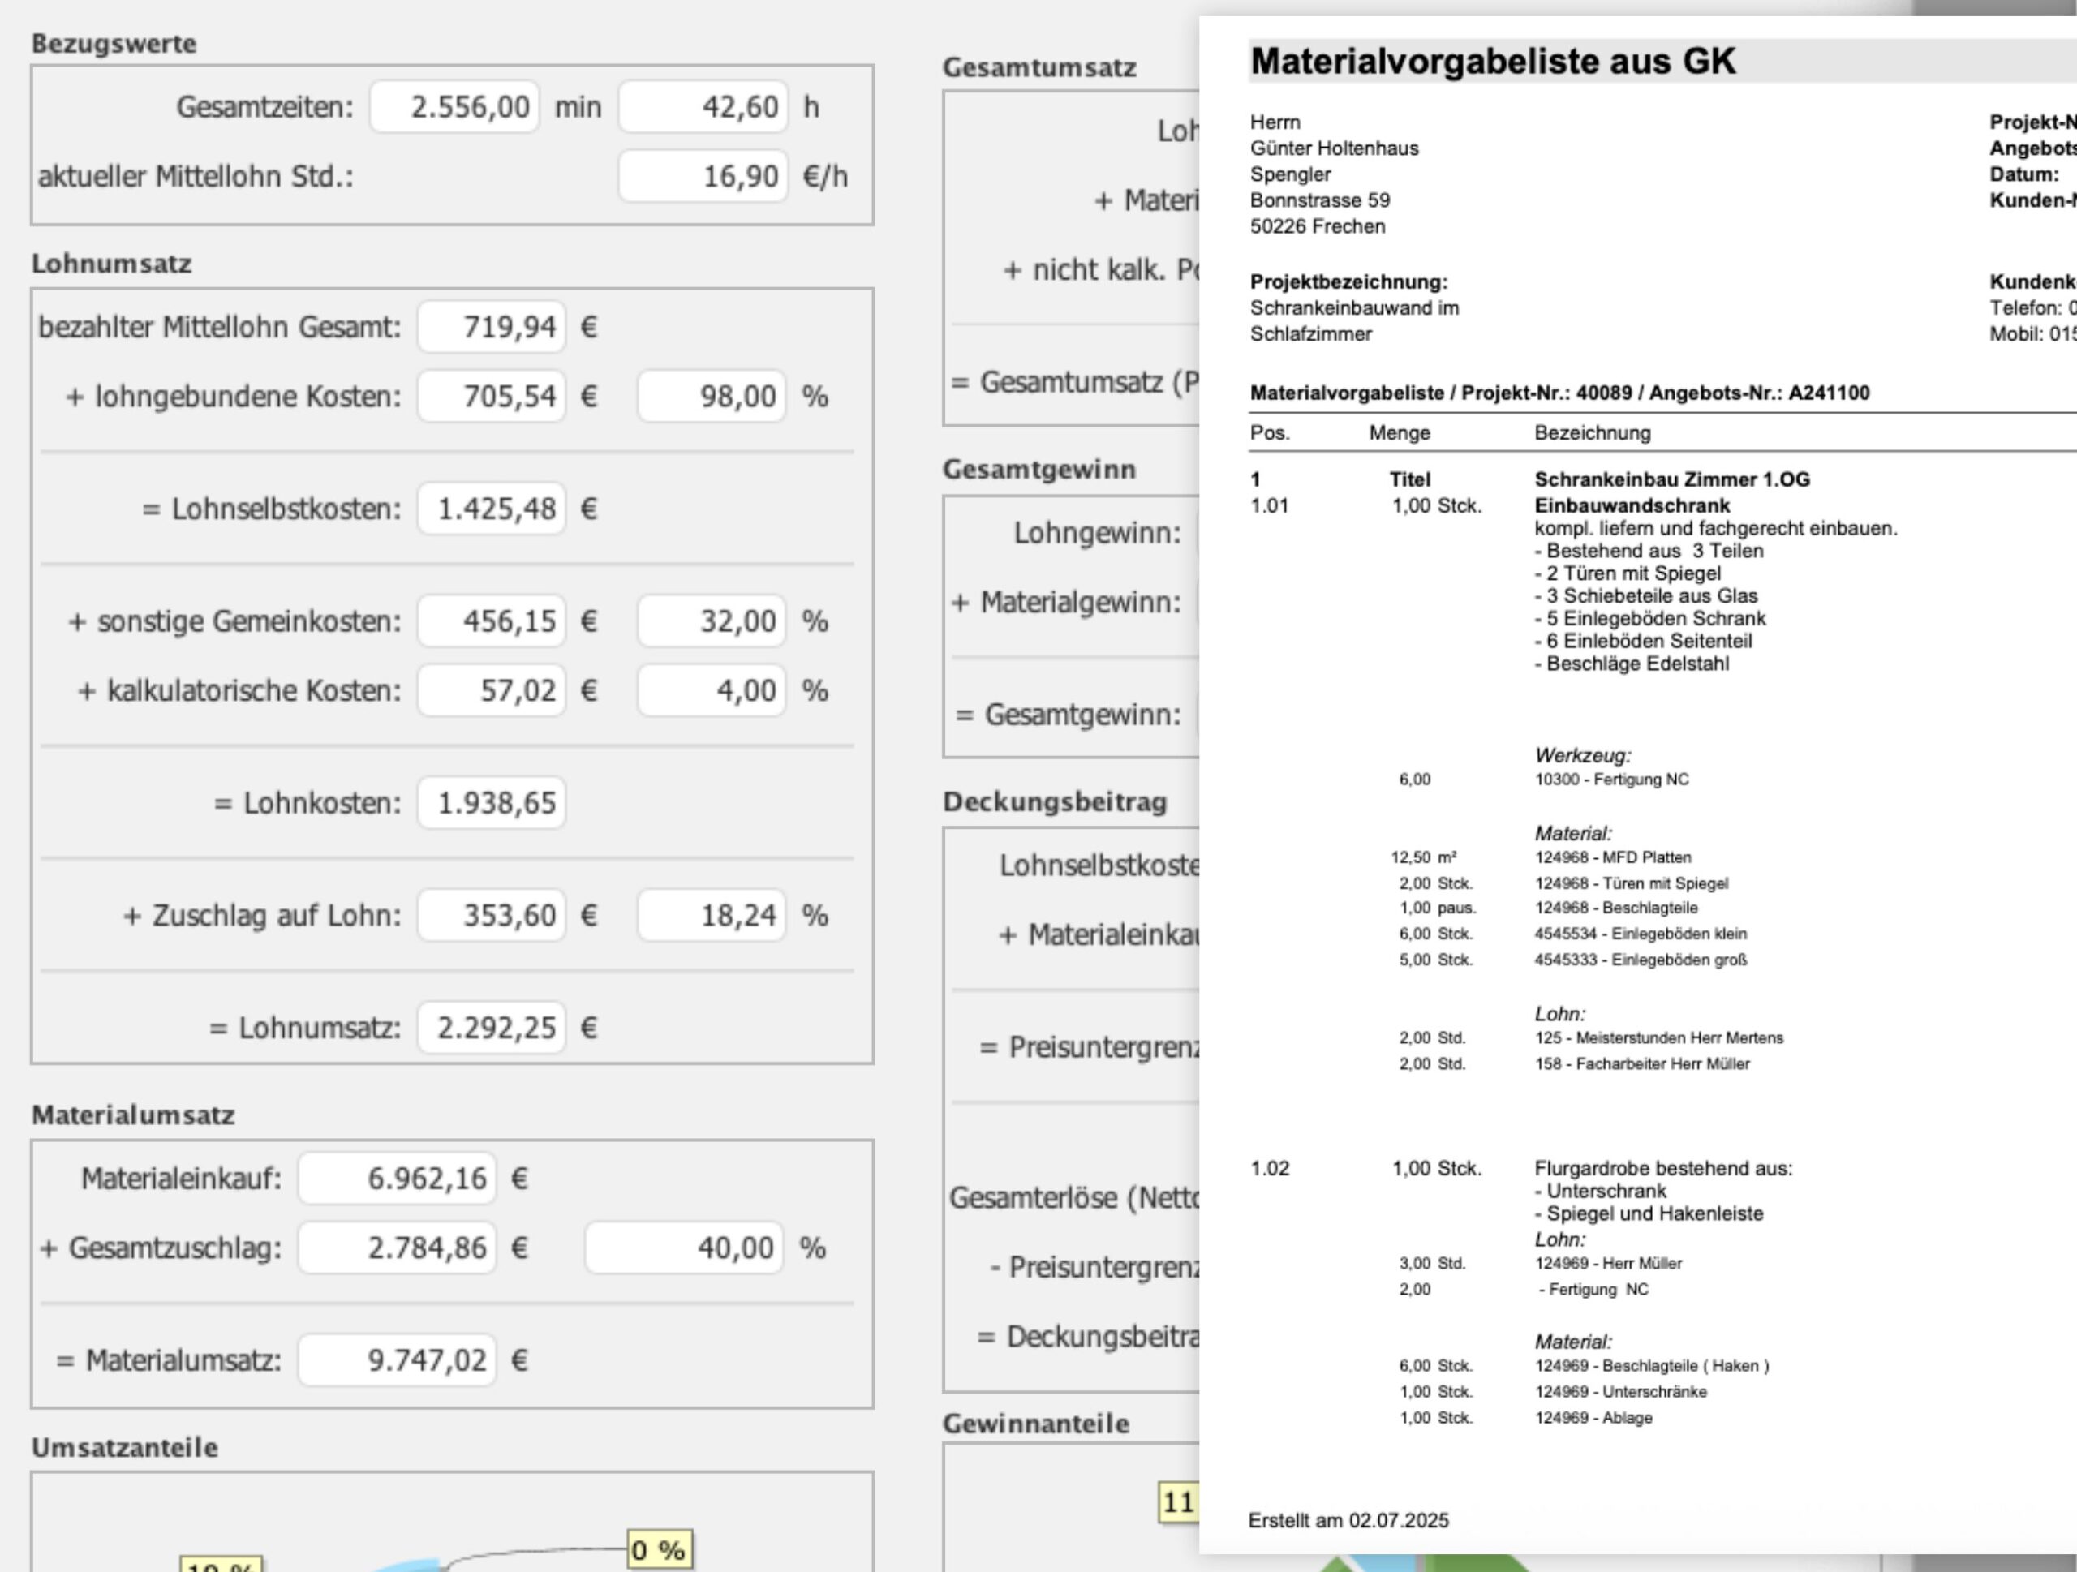The height and width of the screenshot is (1572, 2077).
Task: Click material line 124968 - MFD Platten
Action: point(1613,858)
